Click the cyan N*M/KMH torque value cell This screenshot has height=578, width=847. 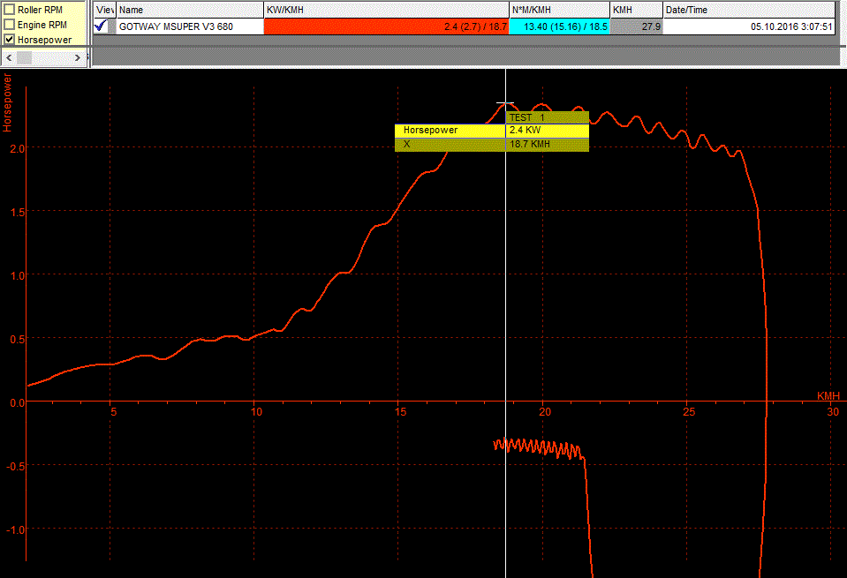coord(559,26)
